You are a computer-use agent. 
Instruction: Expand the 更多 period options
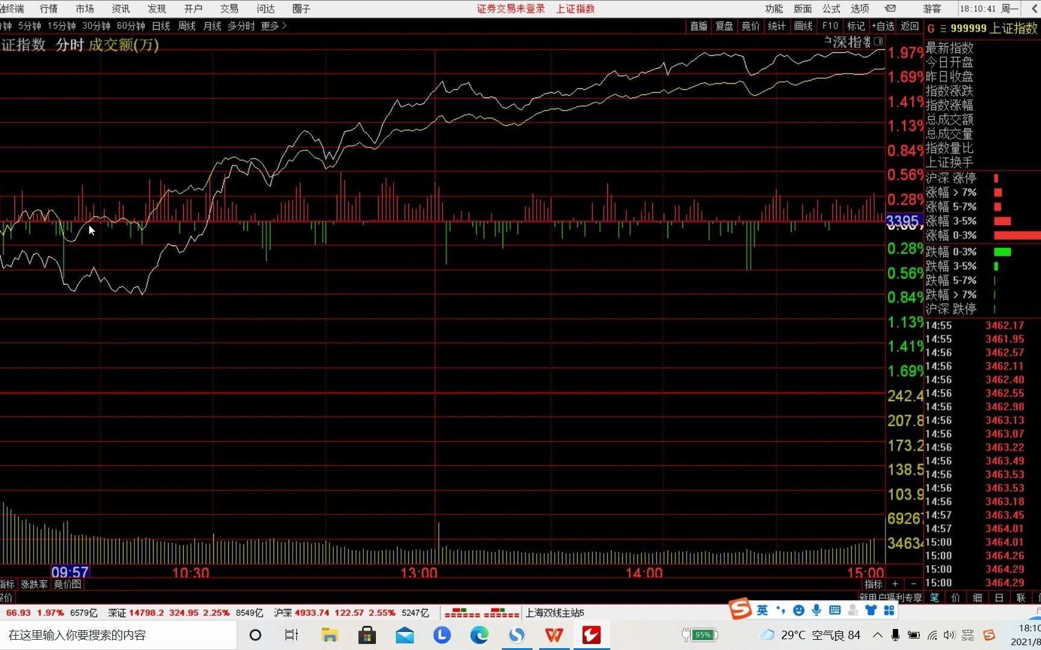click(274, 26)
